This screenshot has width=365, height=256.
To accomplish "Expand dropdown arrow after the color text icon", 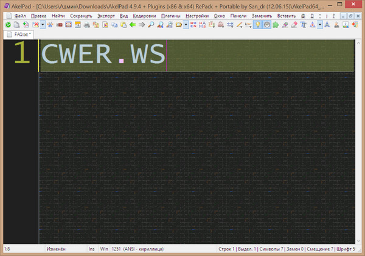I will point(321,25).
